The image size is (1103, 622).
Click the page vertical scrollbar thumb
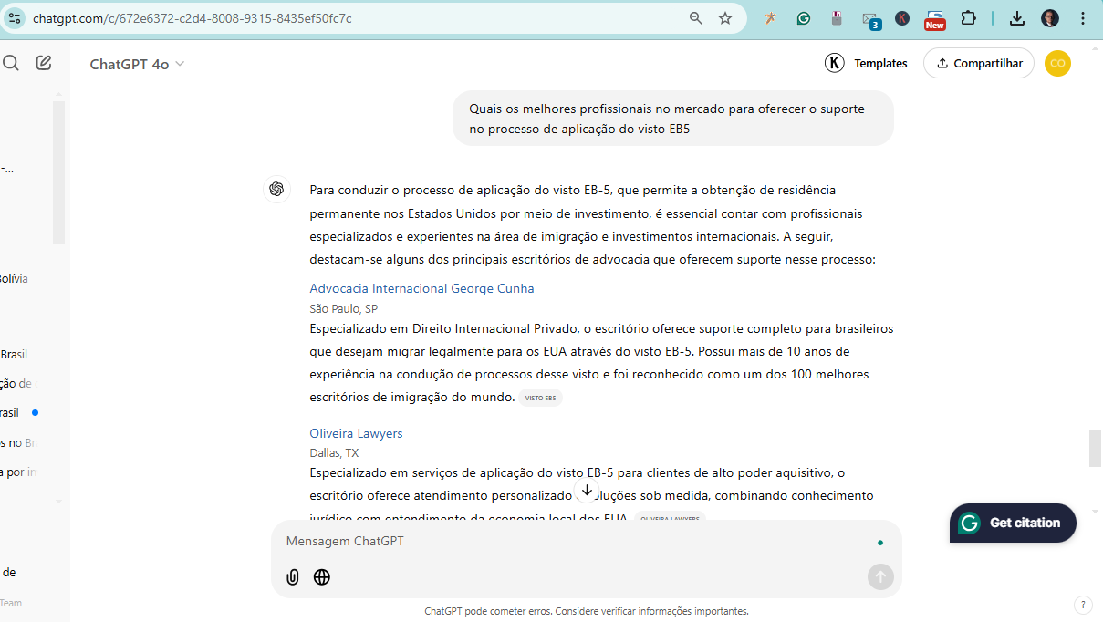1095,448
